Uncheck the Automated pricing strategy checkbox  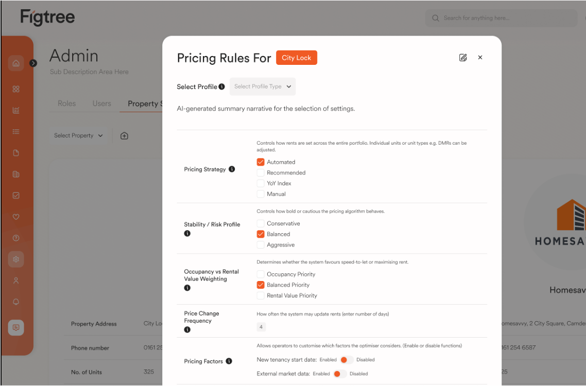coord(261,162)
